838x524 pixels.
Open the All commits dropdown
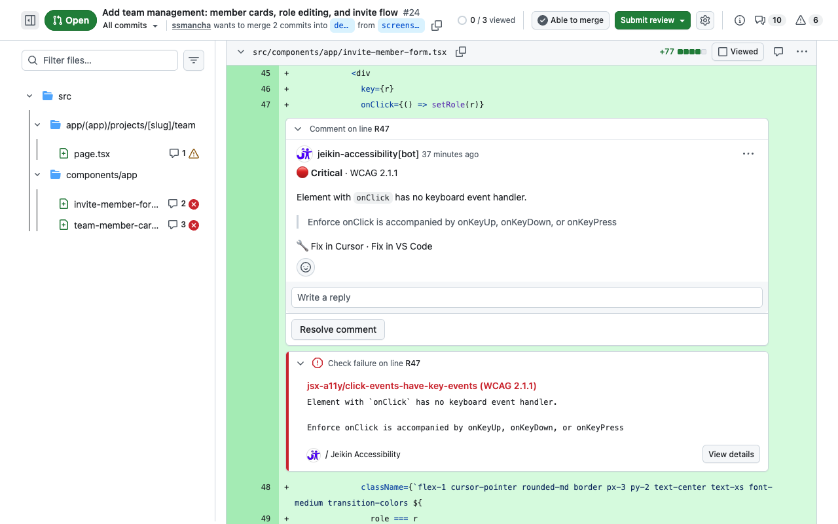coord(129,26)
